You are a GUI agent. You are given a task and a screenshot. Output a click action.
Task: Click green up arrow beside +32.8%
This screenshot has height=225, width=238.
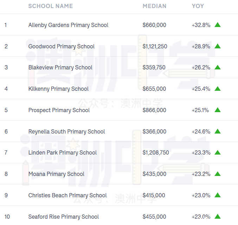tap(218, 25)
